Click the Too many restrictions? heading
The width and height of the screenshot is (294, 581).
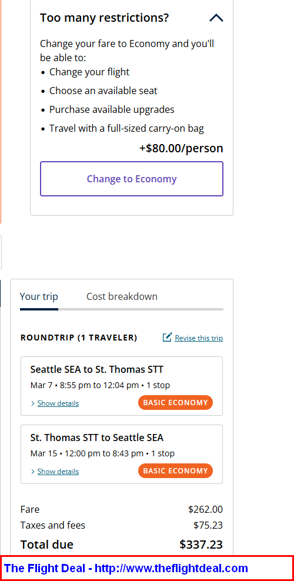tap(105, 18)
